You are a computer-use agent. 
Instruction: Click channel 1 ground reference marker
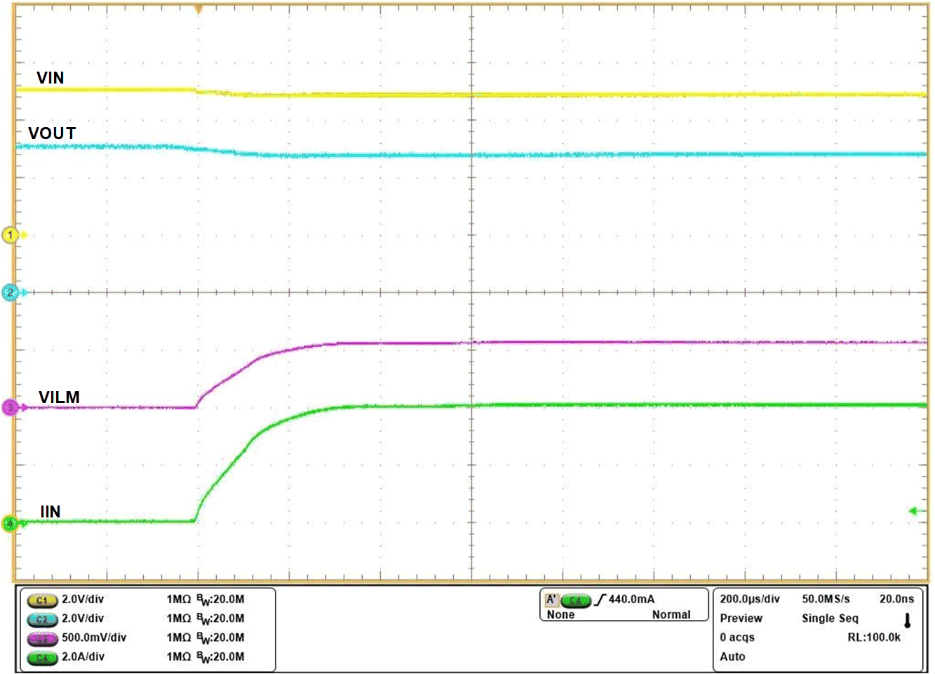click(11, 235)
